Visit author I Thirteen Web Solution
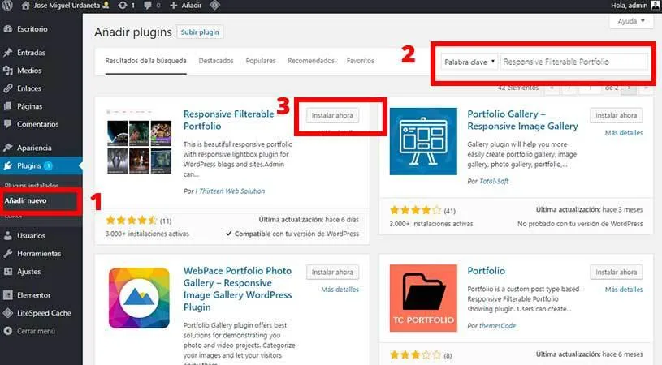Image resolution: width=662 pixels, height=365 pixels. pyautogui.click(x=230, y=191)
